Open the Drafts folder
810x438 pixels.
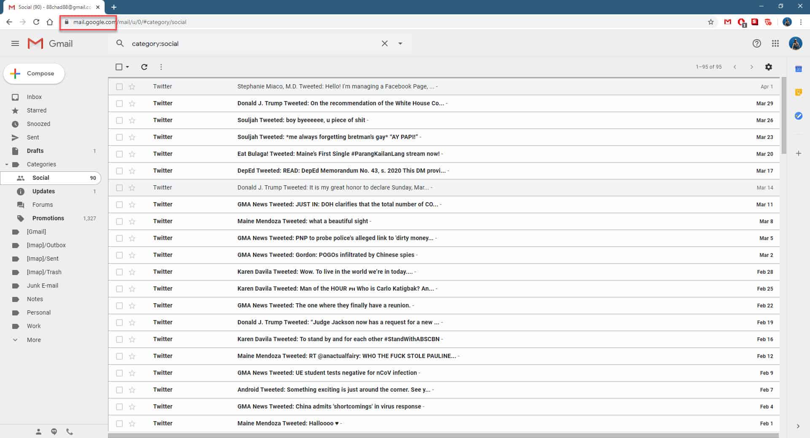click(x=35, y=151)
